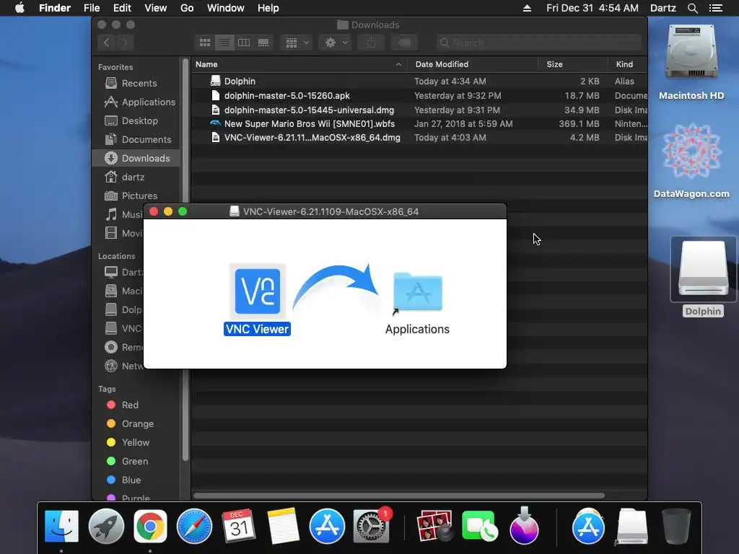Screen dimensions: 739x554
Task: Open the Help menu
Action: 268,8
